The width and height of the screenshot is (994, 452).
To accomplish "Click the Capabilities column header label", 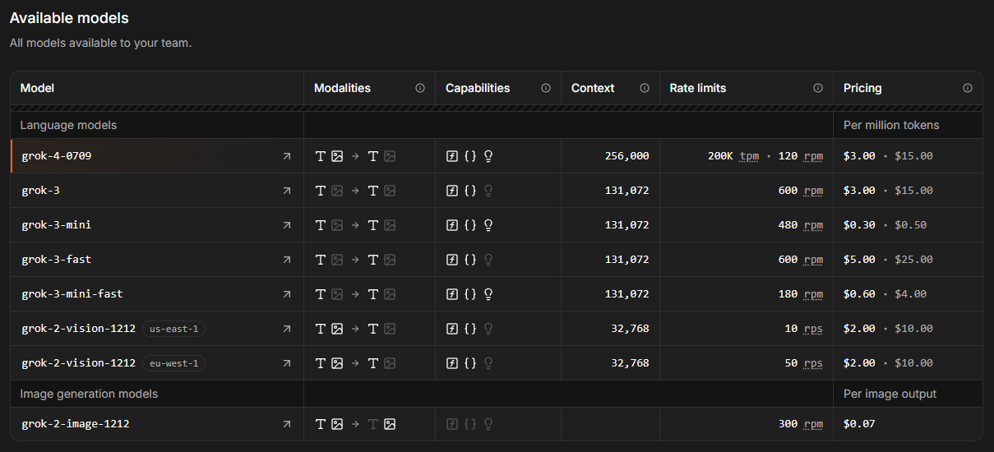I will point(478,88).
